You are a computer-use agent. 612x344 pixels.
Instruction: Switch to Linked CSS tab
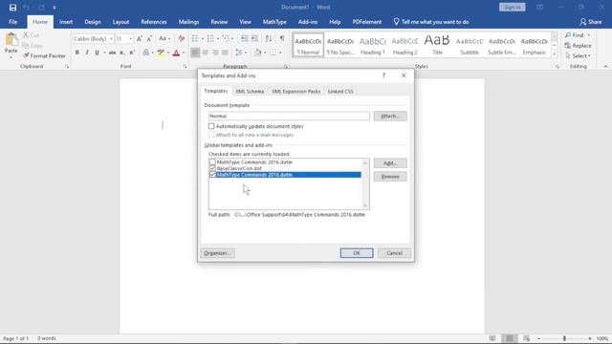(340, 92)
